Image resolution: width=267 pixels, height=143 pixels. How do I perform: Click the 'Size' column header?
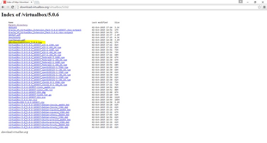tap(117, 22)
